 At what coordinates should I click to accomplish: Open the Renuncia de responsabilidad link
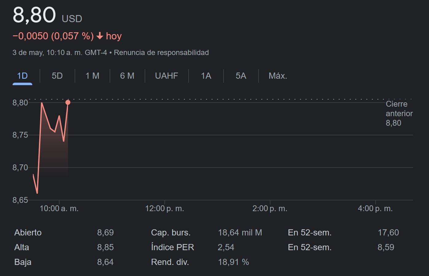pyautogui.click(x=161, y=53)
